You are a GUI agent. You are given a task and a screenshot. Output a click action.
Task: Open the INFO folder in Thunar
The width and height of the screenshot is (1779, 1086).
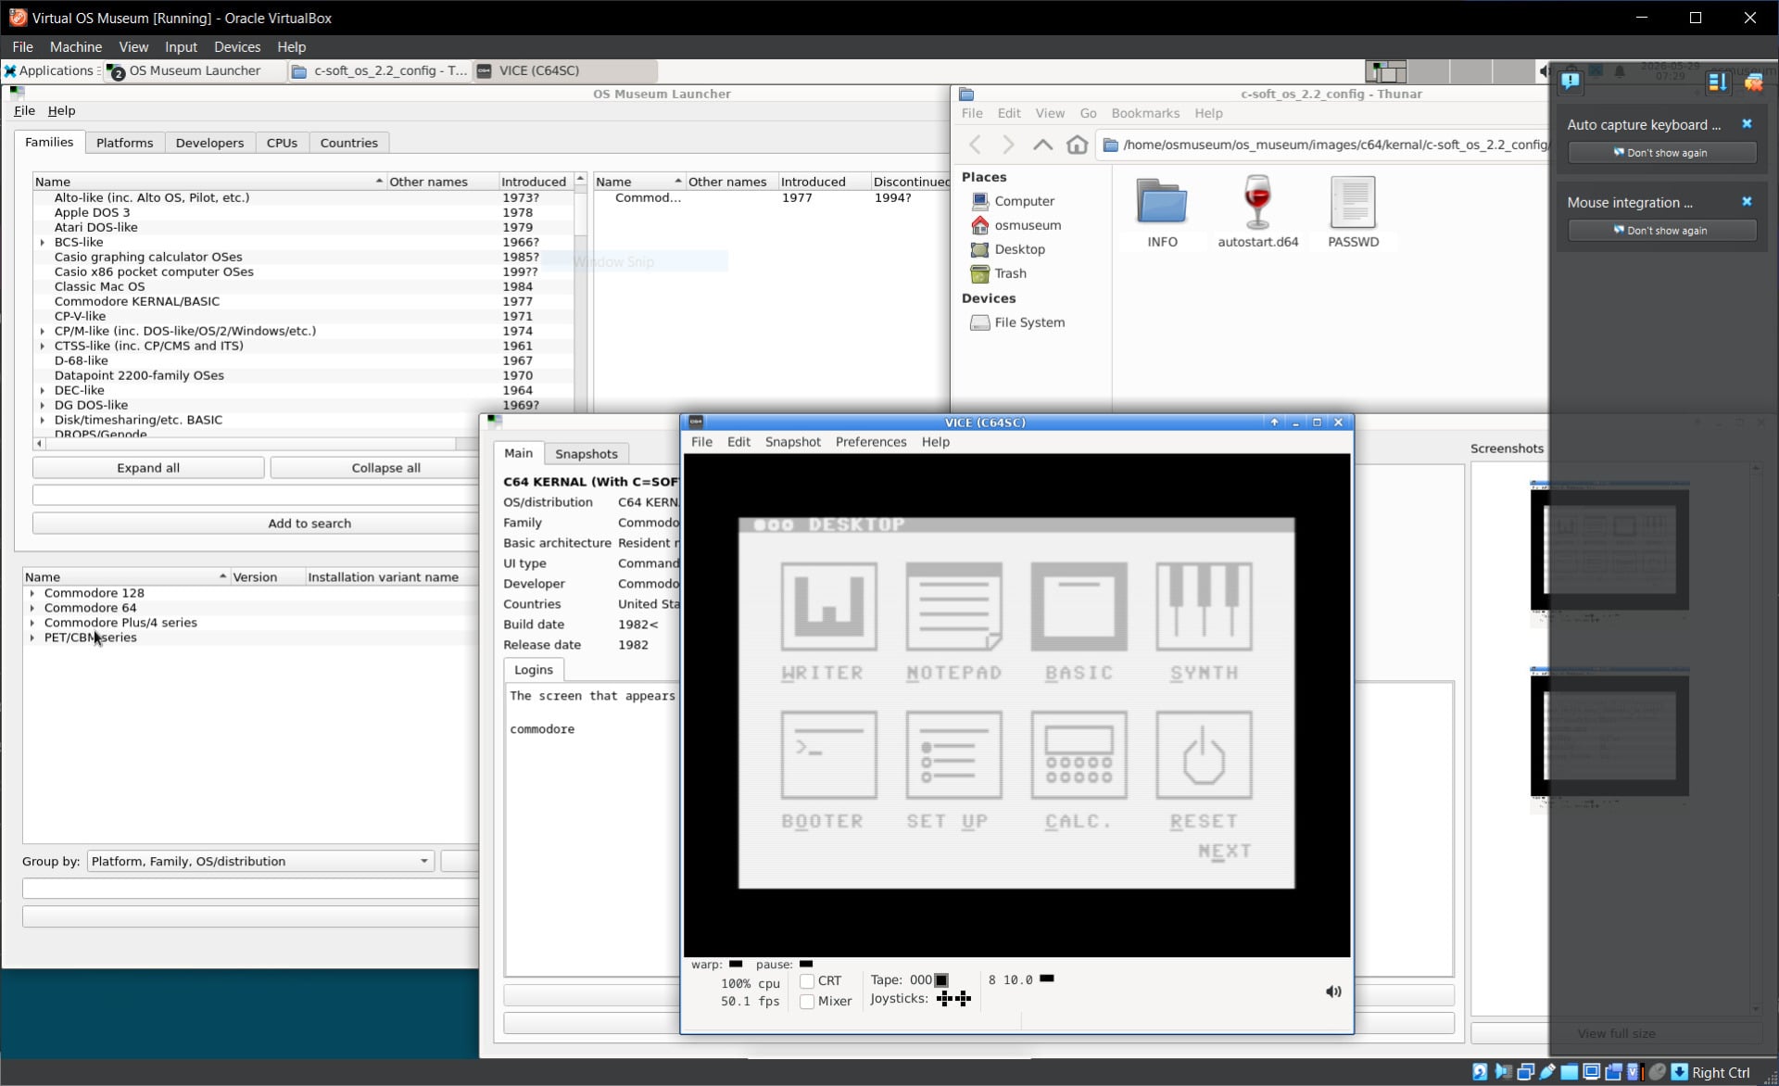click(x=1162, y=212)
